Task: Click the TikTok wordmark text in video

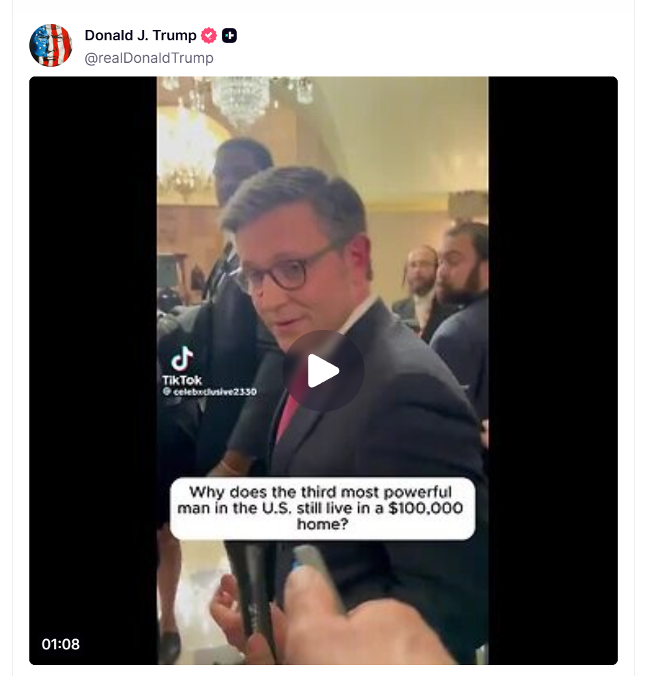Action: pos(182,380)
